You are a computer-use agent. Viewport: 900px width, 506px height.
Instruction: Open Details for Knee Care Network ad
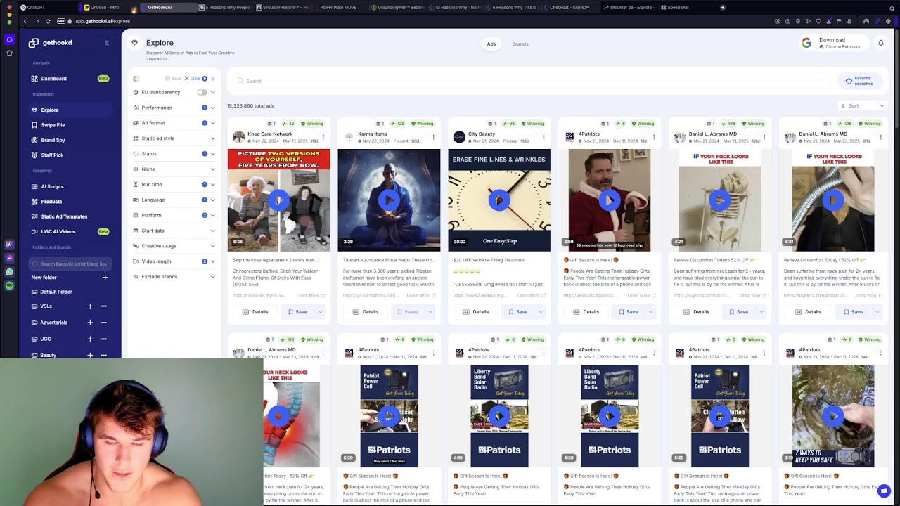(255, 312)
